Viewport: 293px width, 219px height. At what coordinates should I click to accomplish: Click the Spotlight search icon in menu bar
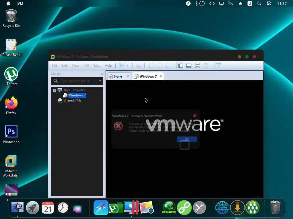(259, 3)
